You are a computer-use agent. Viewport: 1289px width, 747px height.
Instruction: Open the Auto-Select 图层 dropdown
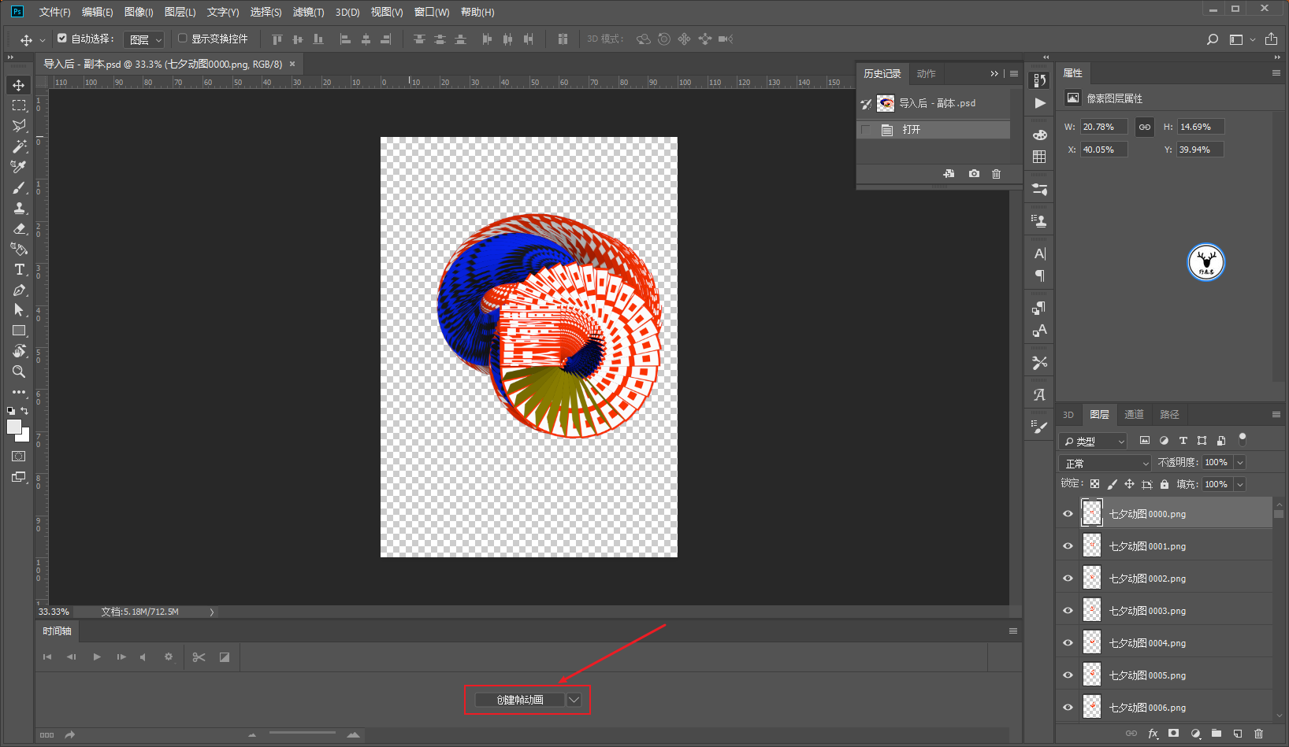[144, 39]
